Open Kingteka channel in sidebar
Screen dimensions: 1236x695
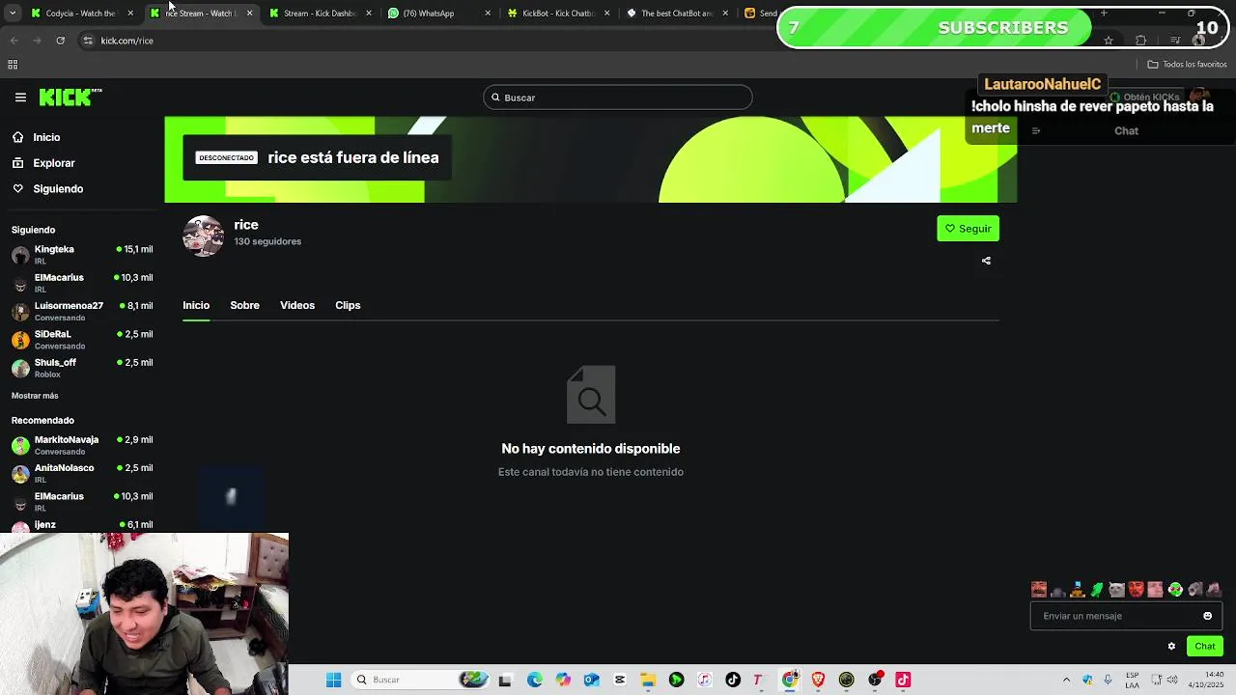82,254
